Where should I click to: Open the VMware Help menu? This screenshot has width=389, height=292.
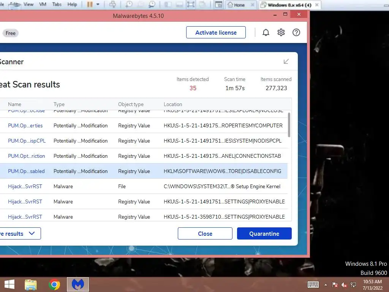point(72,4)
